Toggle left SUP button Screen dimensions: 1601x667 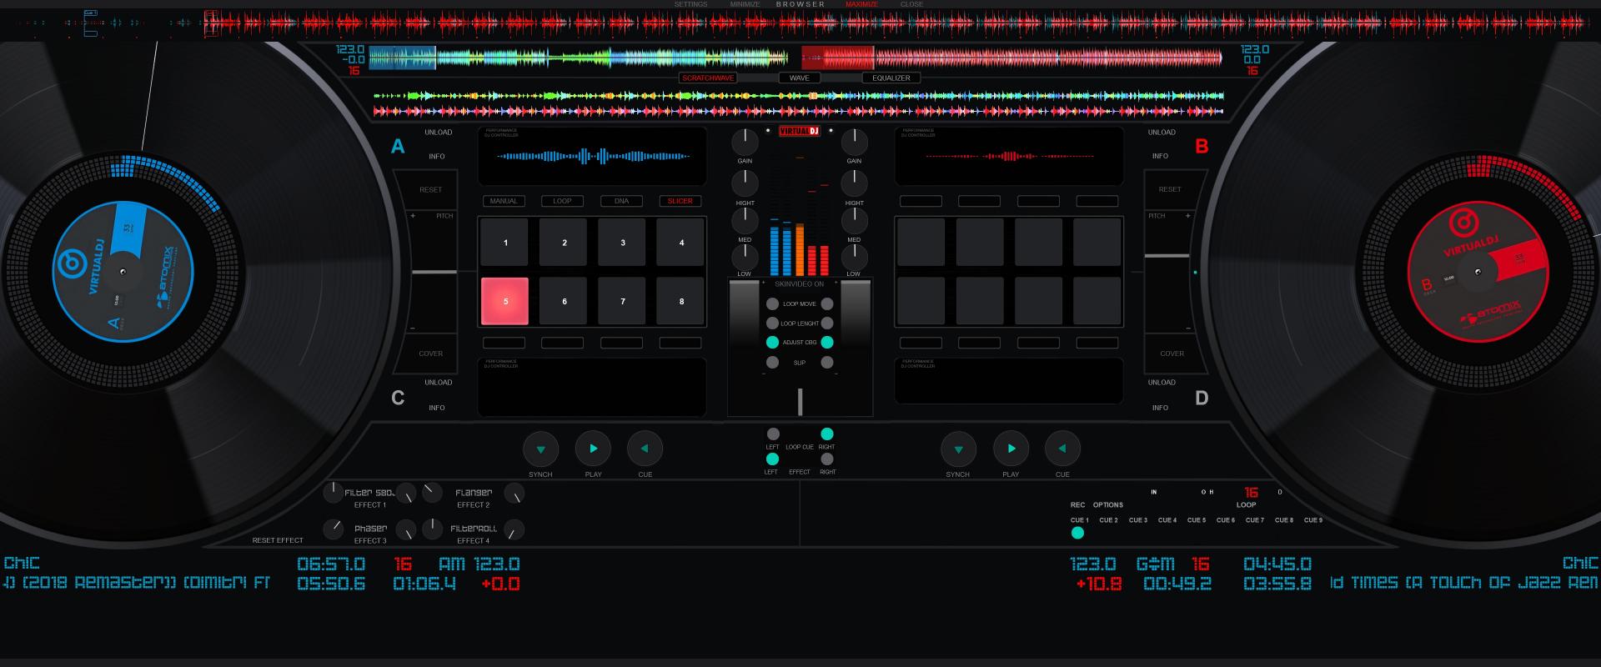[x=773, y=363]
